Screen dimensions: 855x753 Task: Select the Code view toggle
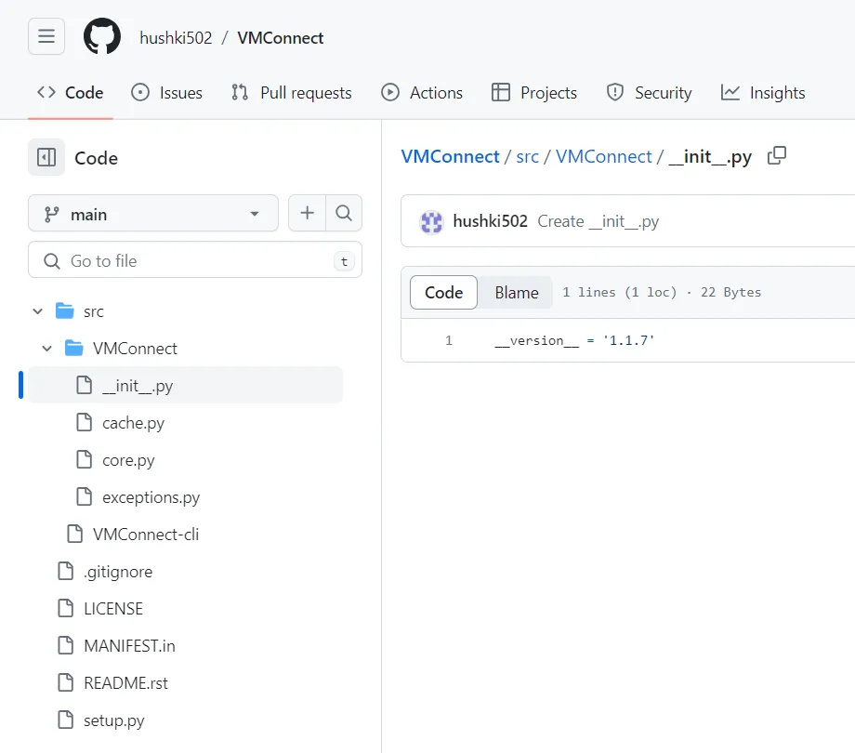point(443,292)
